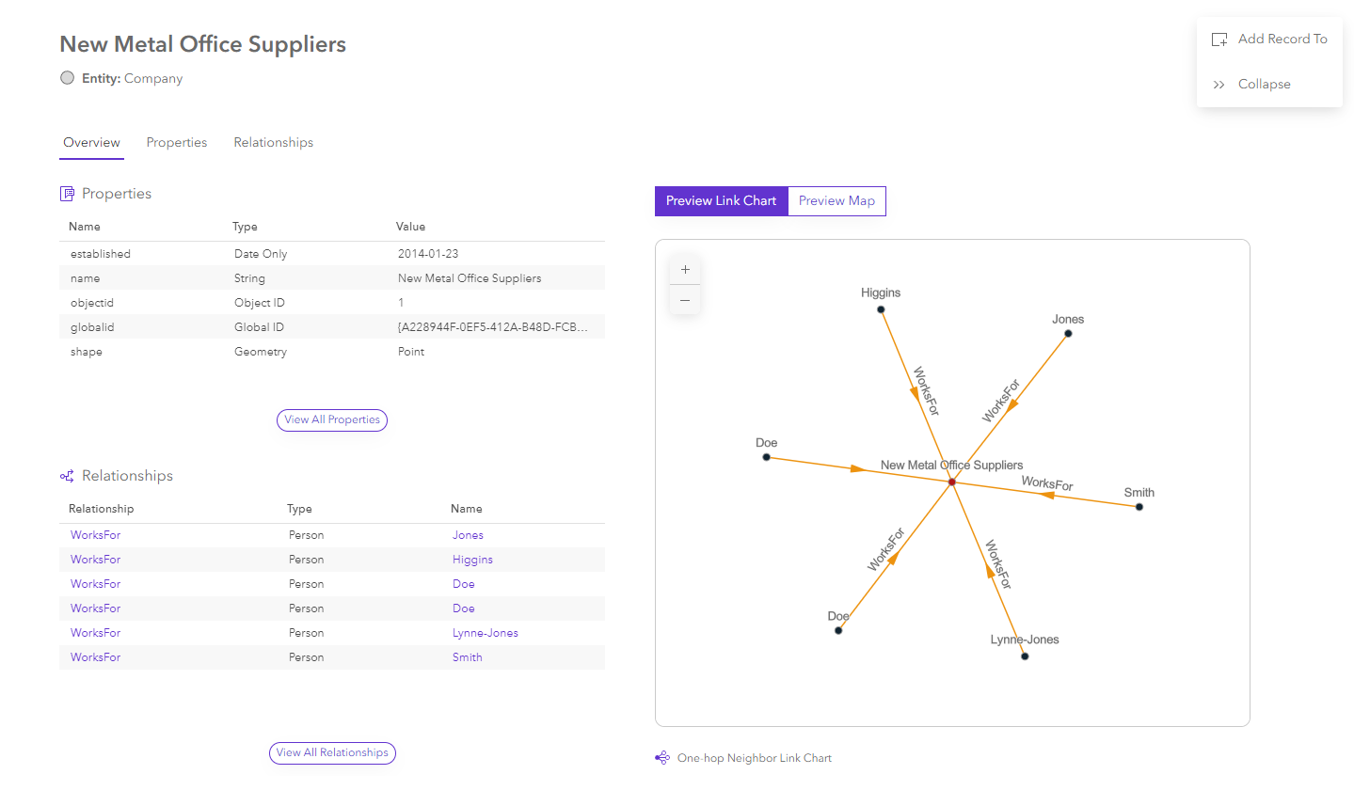This screenshot has height=806, width=1354.
Task: Zoom out on the link chart
Action: tap(685, 299)
